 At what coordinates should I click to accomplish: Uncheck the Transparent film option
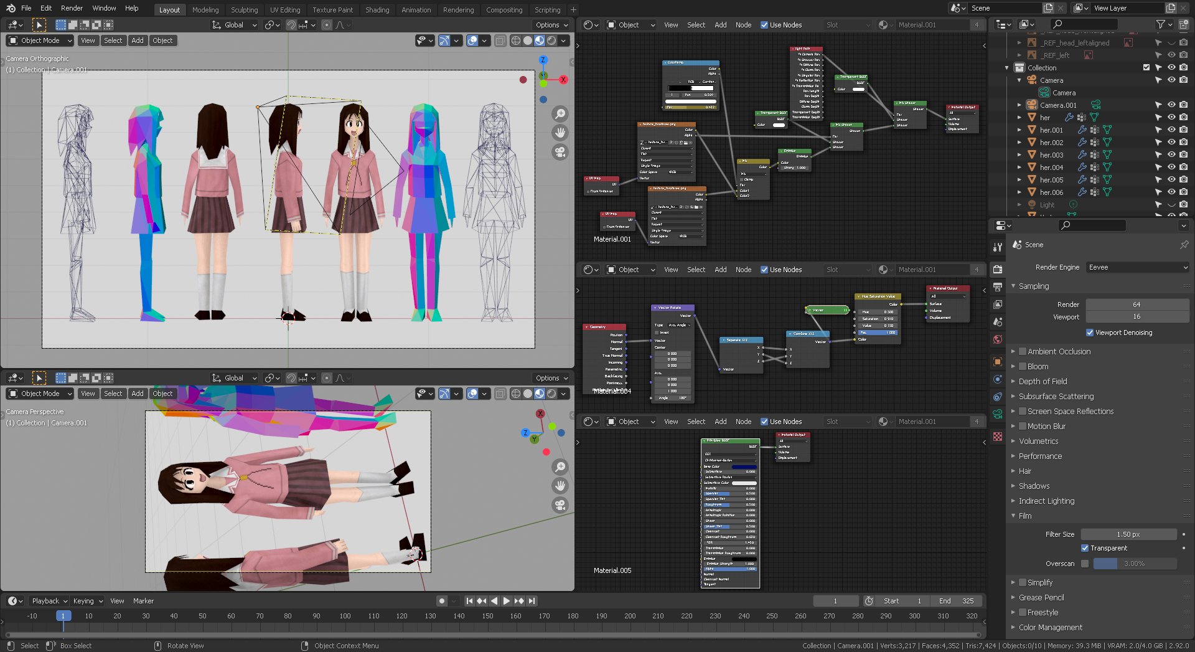(x=1085, y=548)
